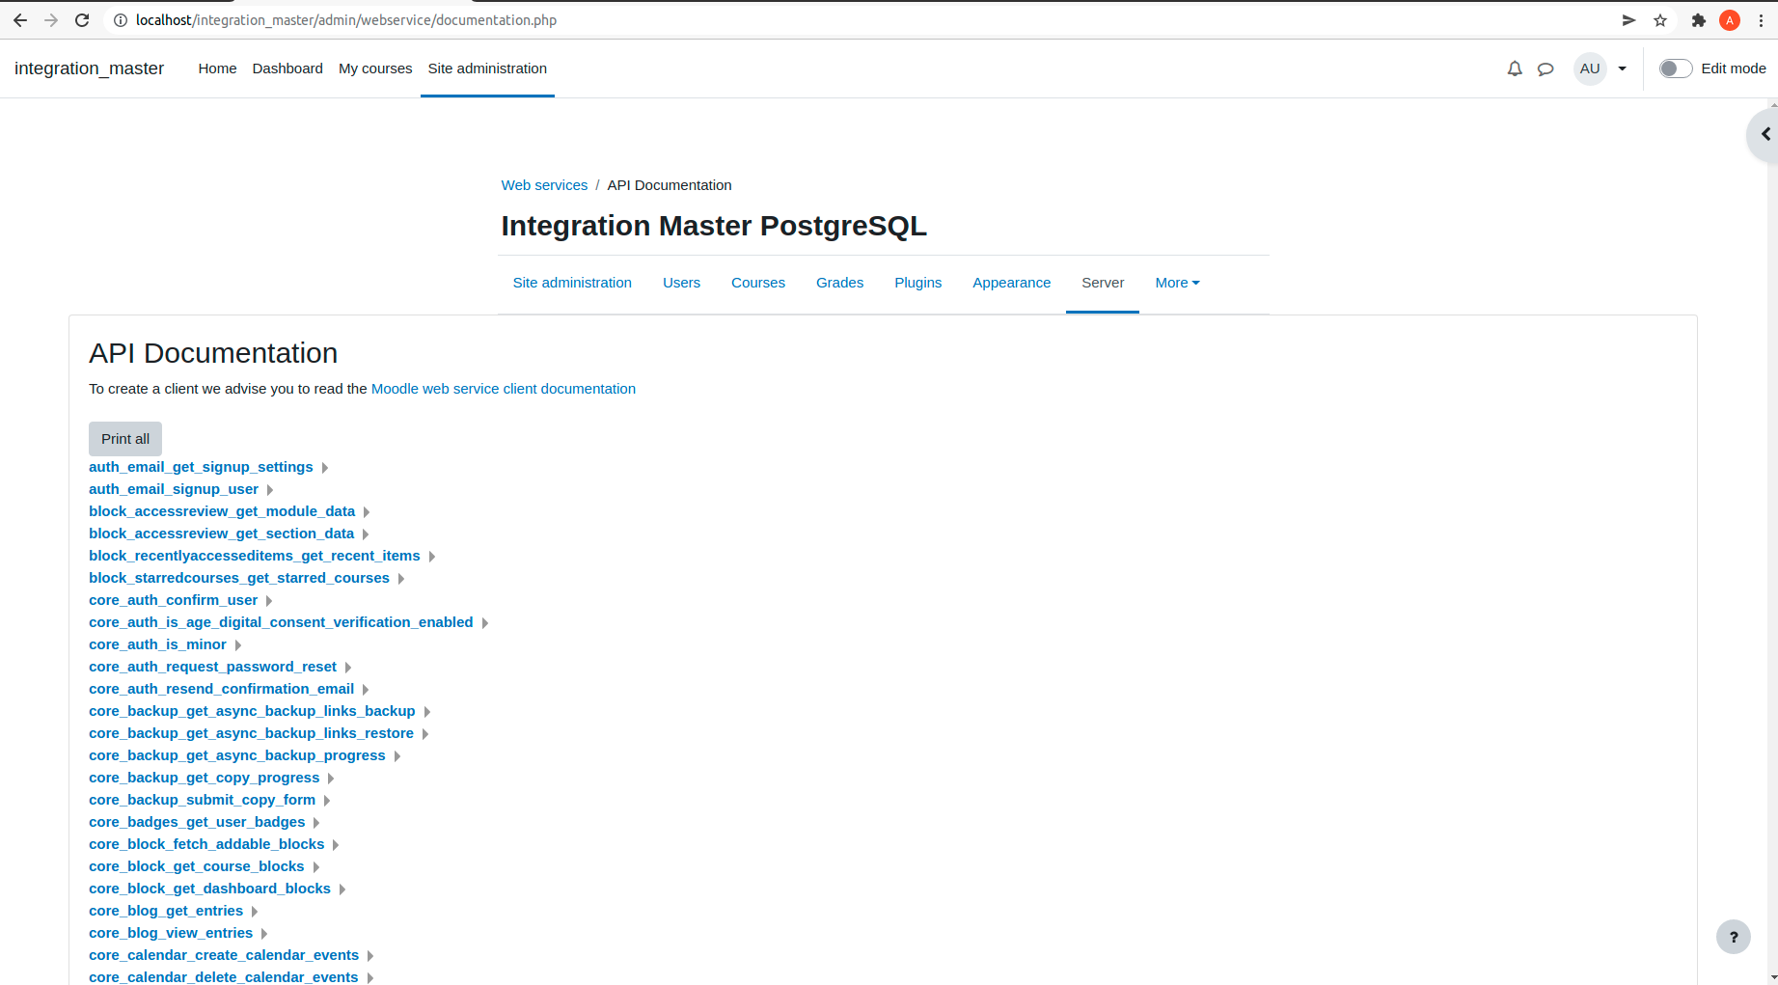
Task: Open core_auth_request_password_reset link
Action: (213, 667)
